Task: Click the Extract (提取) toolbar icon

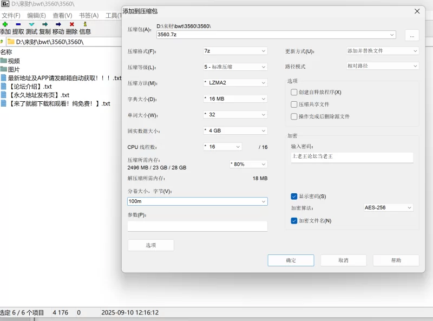Action: 18,24
